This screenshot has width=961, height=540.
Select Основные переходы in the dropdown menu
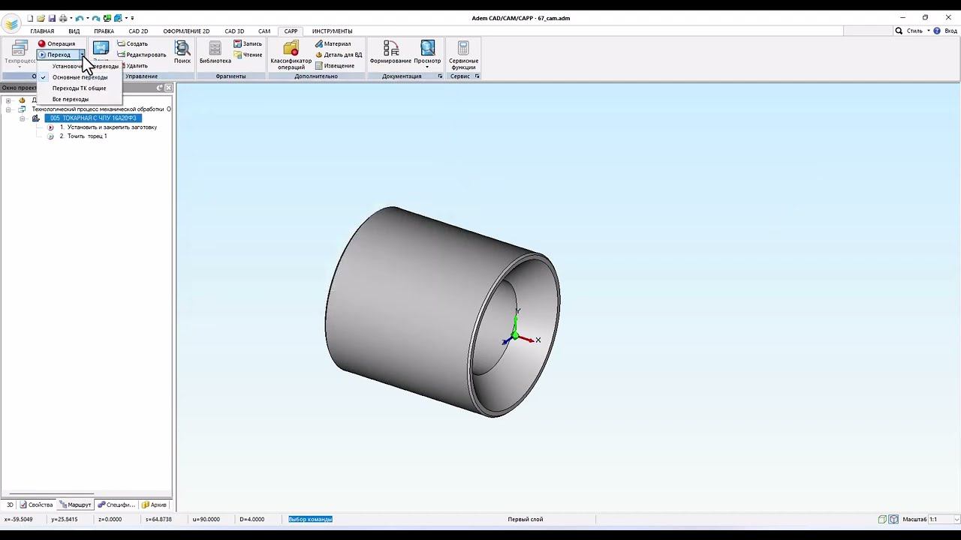80,77
